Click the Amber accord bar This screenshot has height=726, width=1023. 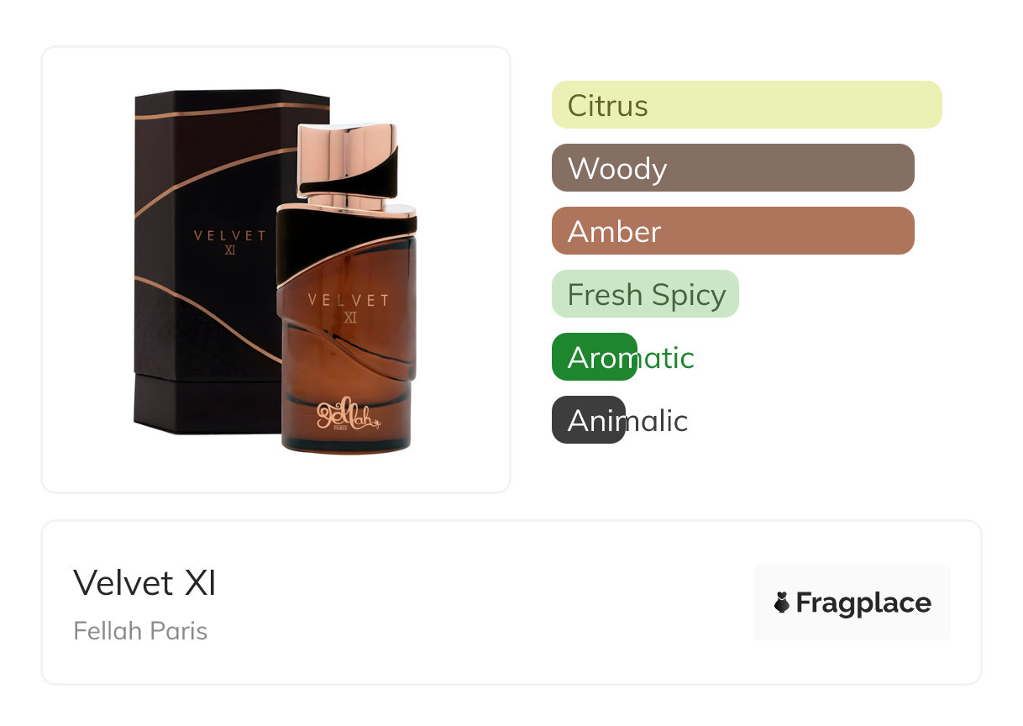coord(732,231)
